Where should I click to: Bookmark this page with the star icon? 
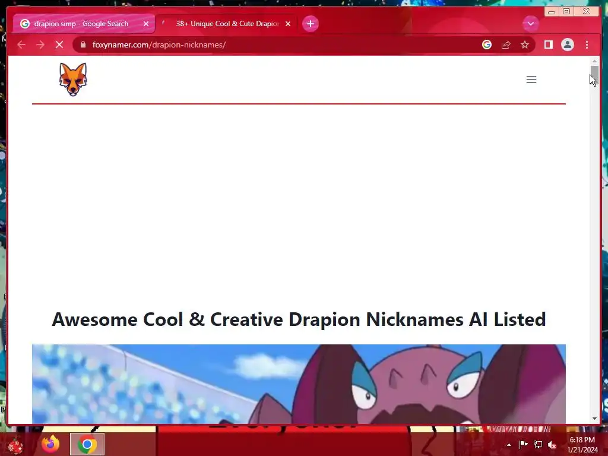coord(525,45)
